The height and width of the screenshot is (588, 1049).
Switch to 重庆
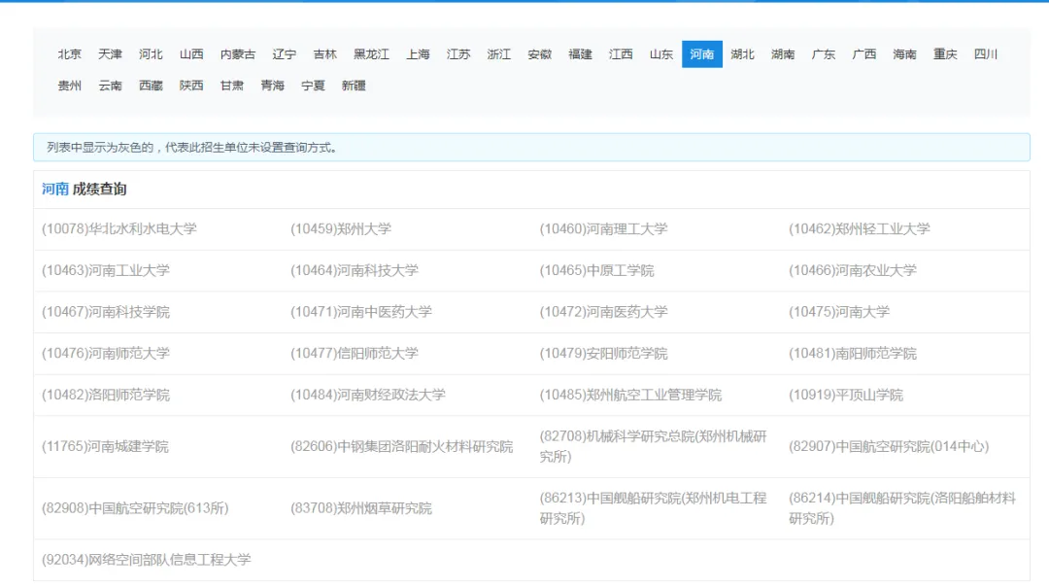coord(945,54)
